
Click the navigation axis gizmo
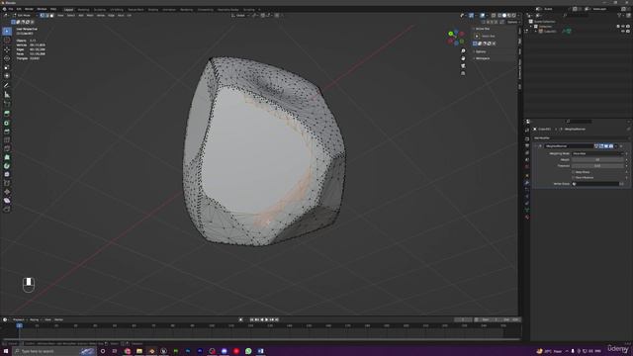point(456,38)
